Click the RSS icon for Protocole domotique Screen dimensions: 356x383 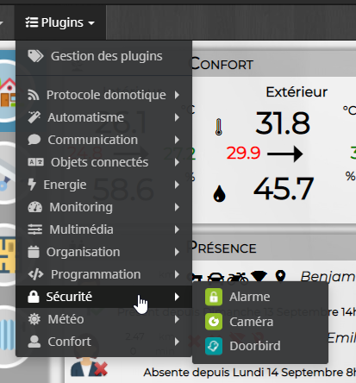tap(34, 95)
